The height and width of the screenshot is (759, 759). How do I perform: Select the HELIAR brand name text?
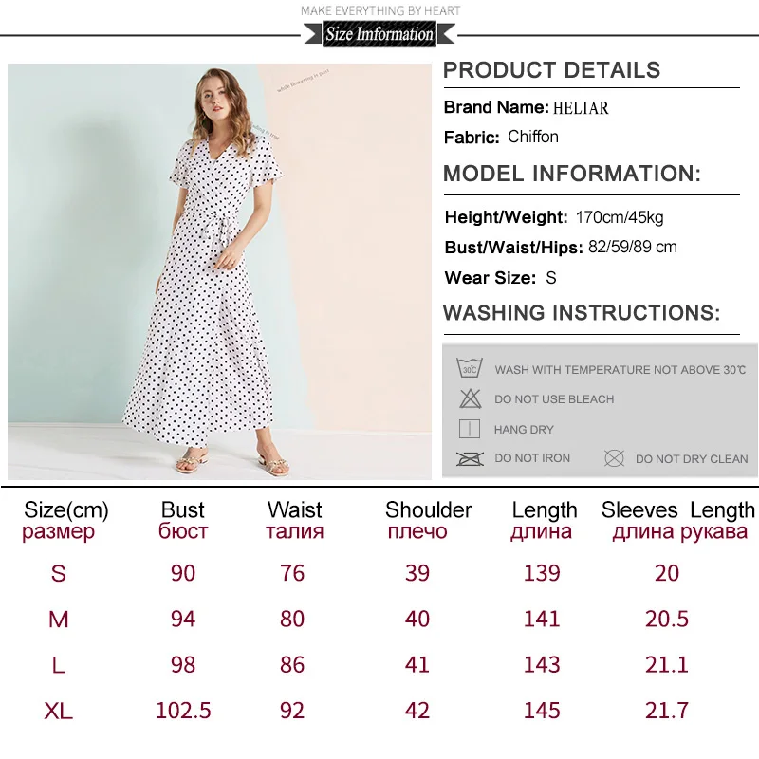(581, 107)
